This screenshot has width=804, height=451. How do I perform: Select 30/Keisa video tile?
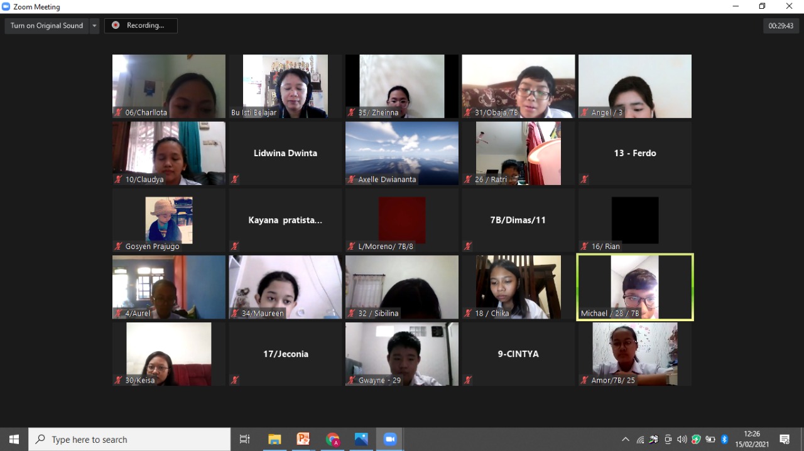pos(169,354)
